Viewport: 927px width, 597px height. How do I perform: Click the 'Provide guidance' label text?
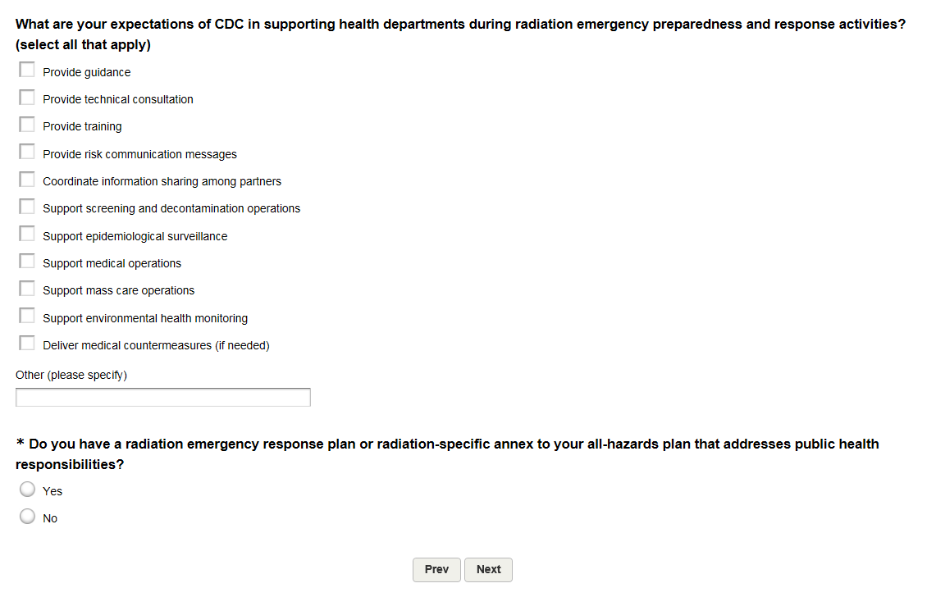click(x=86, y=72)
